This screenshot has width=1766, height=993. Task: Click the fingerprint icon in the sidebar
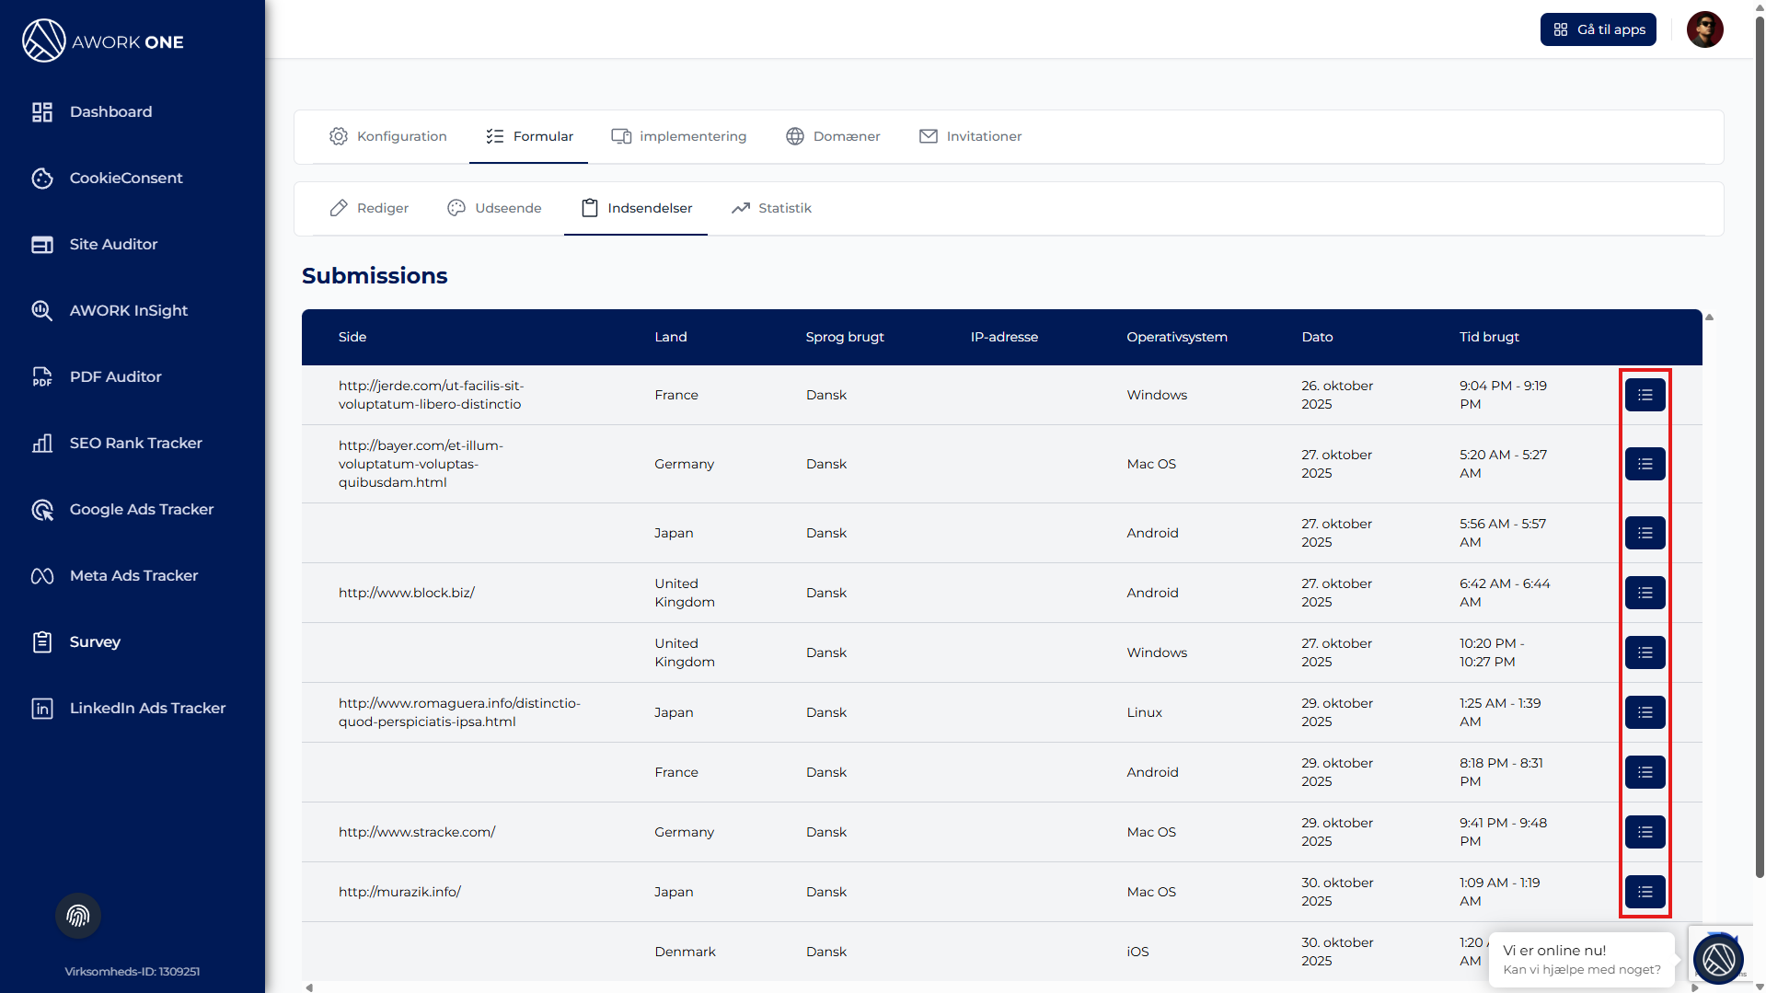pyautogui.click(x=78, y=916)
